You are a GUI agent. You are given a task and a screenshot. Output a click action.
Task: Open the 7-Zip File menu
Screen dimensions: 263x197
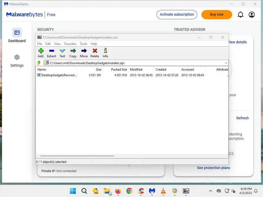coord(40,44)
